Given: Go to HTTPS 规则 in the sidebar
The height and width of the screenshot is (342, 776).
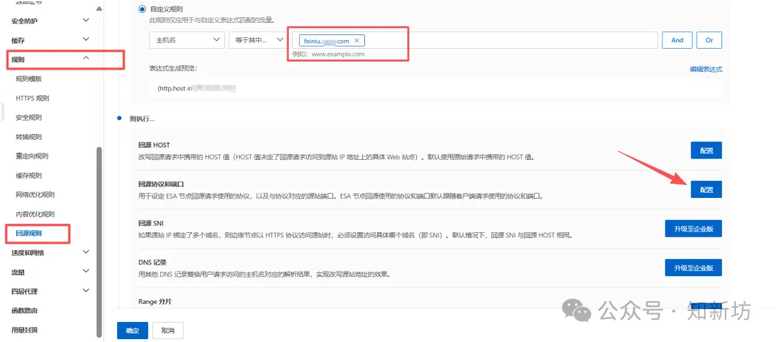Looking at the screenshot, I should pos(32,98).
